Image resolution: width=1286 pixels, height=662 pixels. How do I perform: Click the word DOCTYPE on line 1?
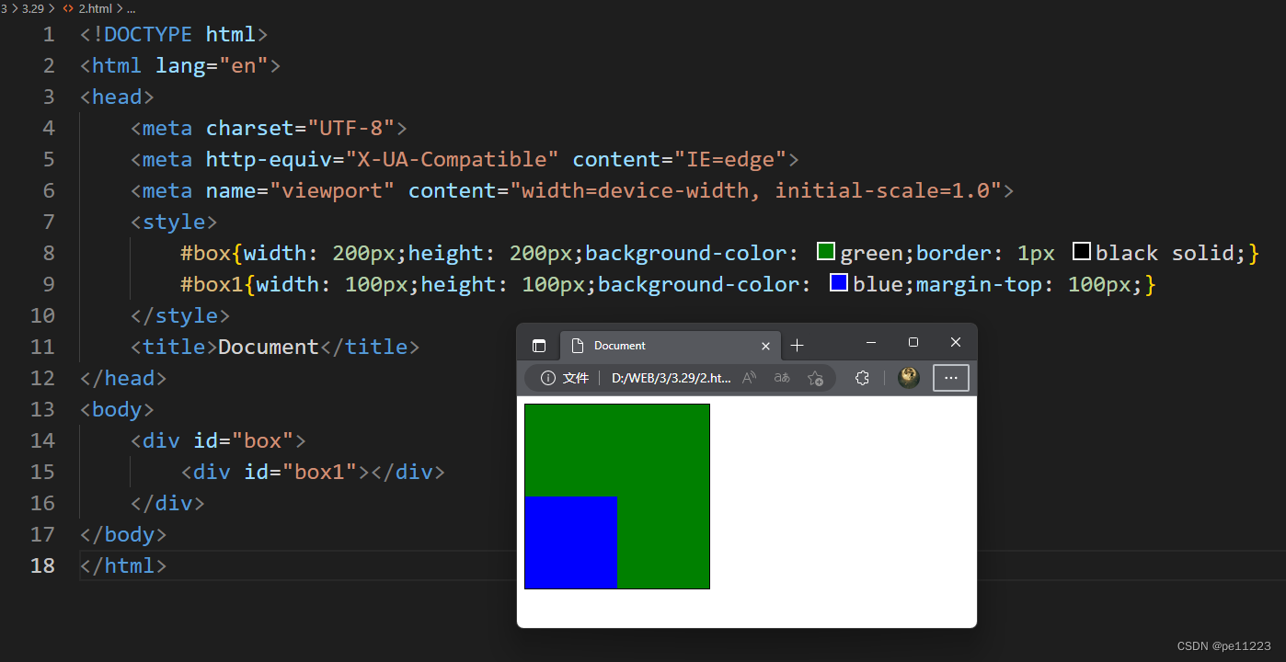point(149,34)
